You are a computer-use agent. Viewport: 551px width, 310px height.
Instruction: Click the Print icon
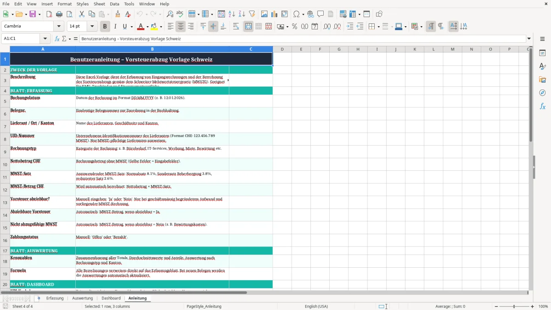point(59,14)
